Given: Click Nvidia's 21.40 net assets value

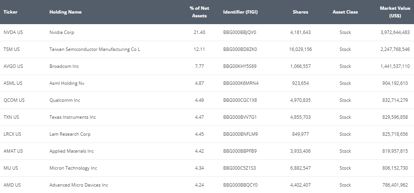Looking at the screenshot, I should [199, 32].
